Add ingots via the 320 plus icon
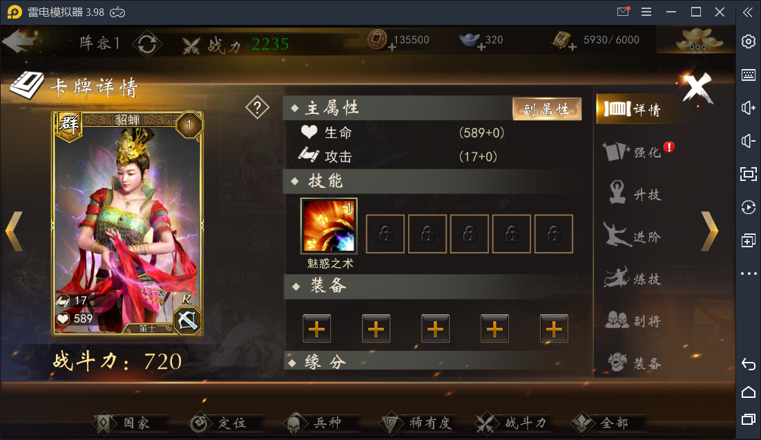Screen dimensions: 761x440 [481, 47]
